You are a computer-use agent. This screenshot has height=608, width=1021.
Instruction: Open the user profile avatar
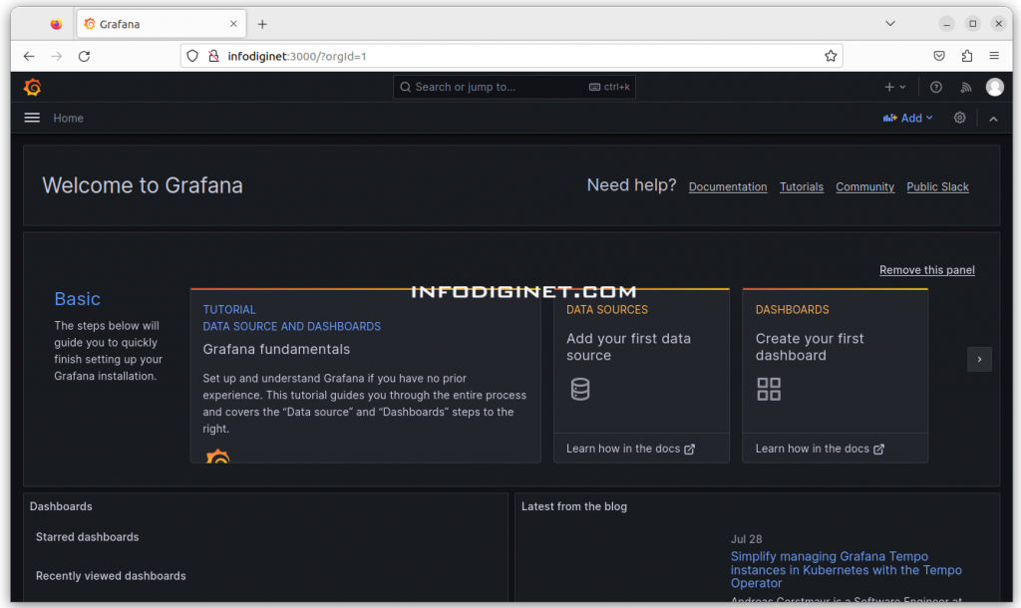994,87
